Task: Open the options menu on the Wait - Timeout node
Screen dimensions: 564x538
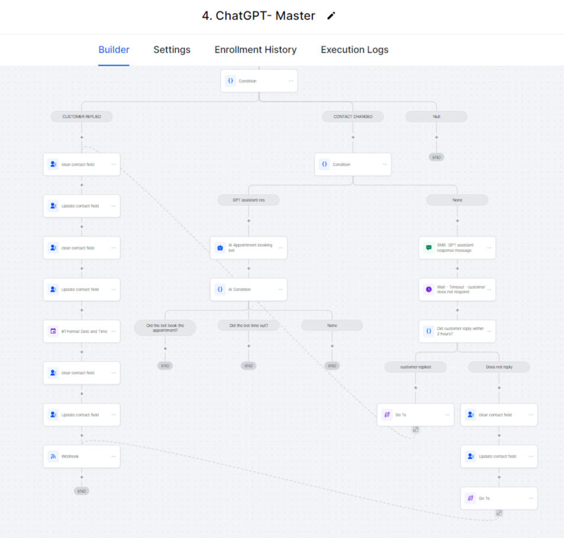Action: coord(489,289)
